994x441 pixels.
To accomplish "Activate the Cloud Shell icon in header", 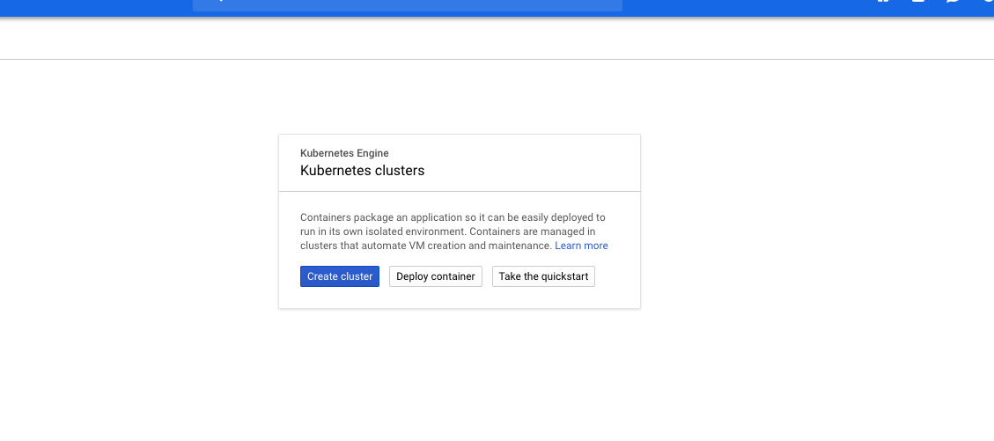I will pos(918,2).
